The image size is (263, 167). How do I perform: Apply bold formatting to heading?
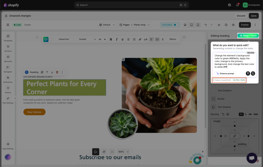tap(111, 39)
